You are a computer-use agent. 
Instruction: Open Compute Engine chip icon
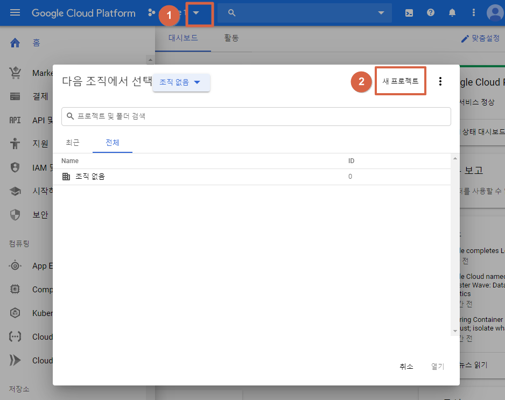(x=15, y=289)
